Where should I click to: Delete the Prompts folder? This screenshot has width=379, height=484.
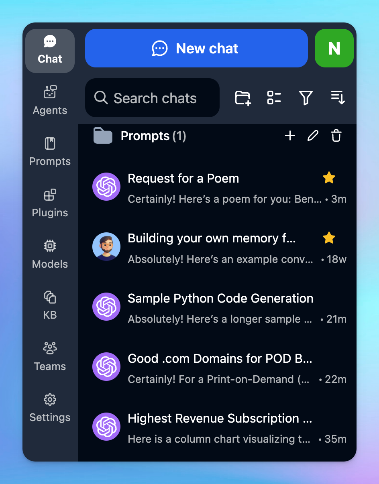pos(336,136)
